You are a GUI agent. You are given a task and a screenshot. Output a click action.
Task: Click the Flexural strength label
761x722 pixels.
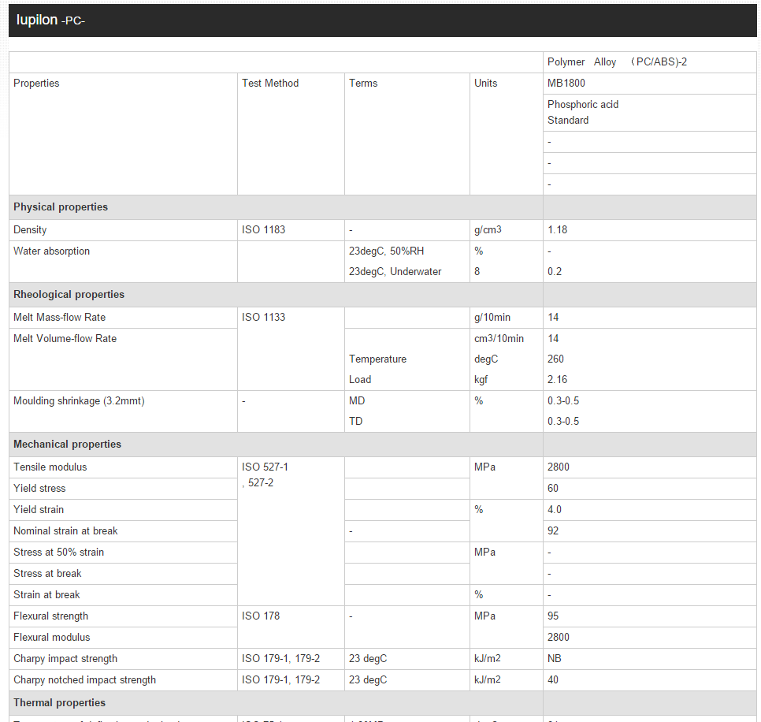point(51,616)
